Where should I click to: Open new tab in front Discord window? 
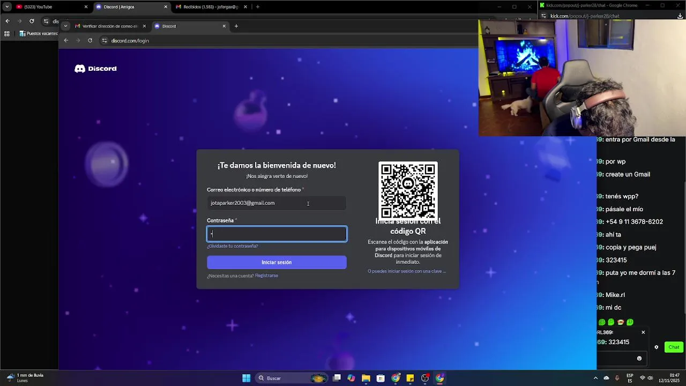pos(236,26)
